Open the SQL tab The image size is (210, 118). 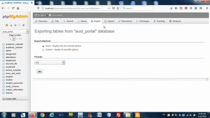tap(55, 21)
